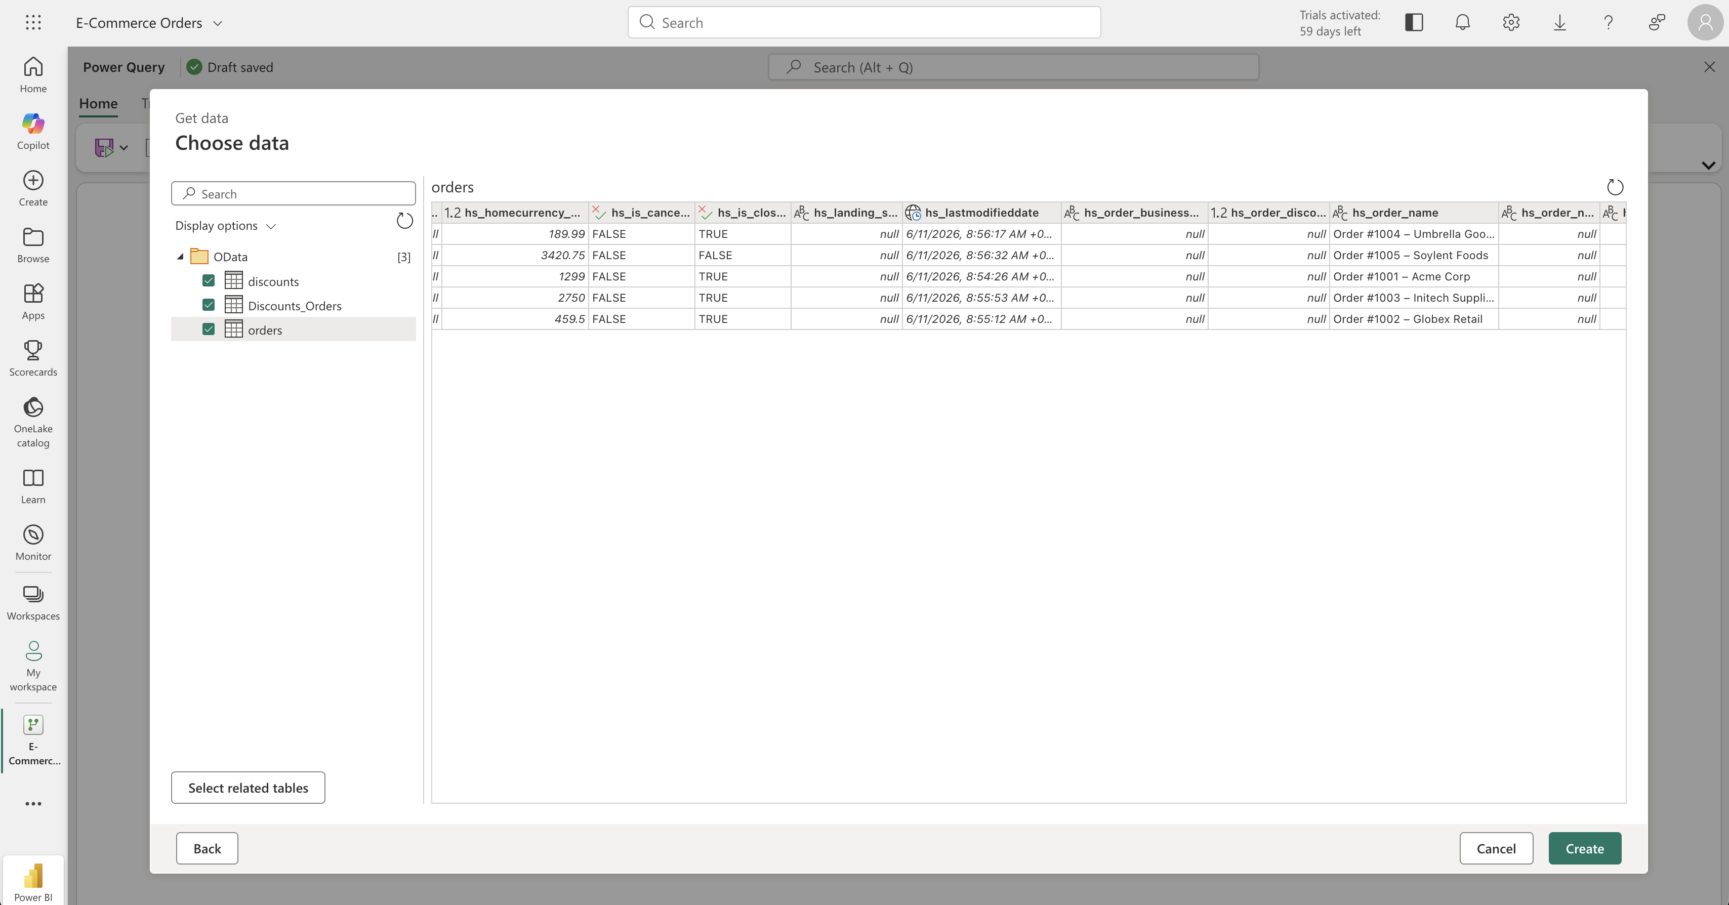Screen dimensions: 1729x905
Task: Open the save icon dropdown arrow in ribbon
Action: point(124,148)
